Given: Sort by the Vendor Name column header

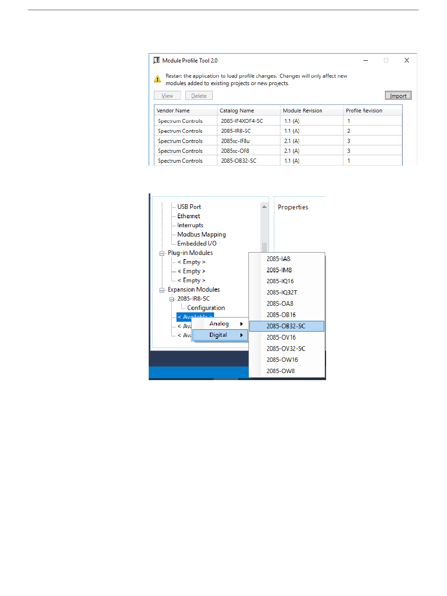Looking at the screenshot, I should [186, 111].
